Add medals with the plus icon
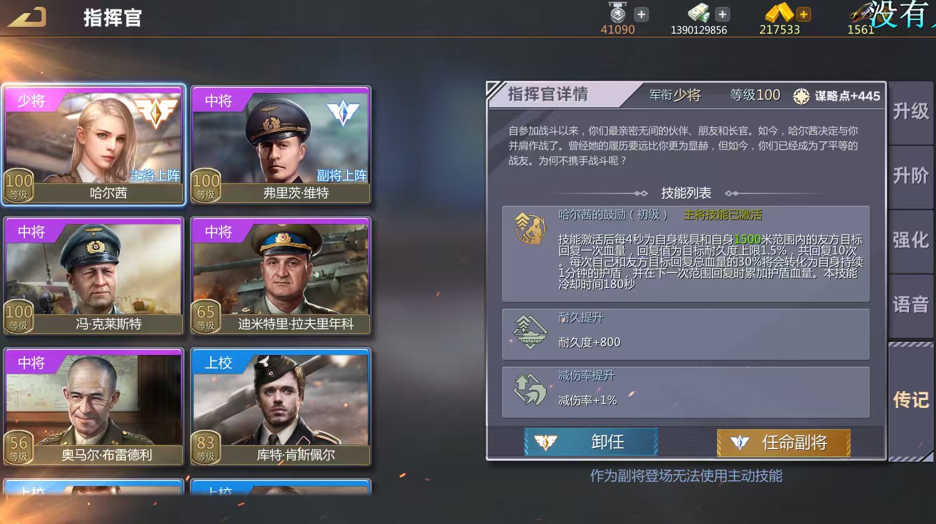The height and width of the screenshot is (524, 936). 641,14
